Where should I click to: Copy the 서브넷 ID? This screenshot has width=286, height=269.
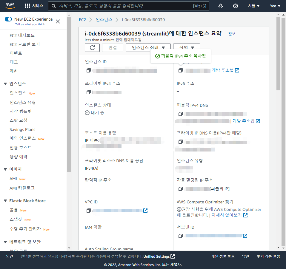180,236
